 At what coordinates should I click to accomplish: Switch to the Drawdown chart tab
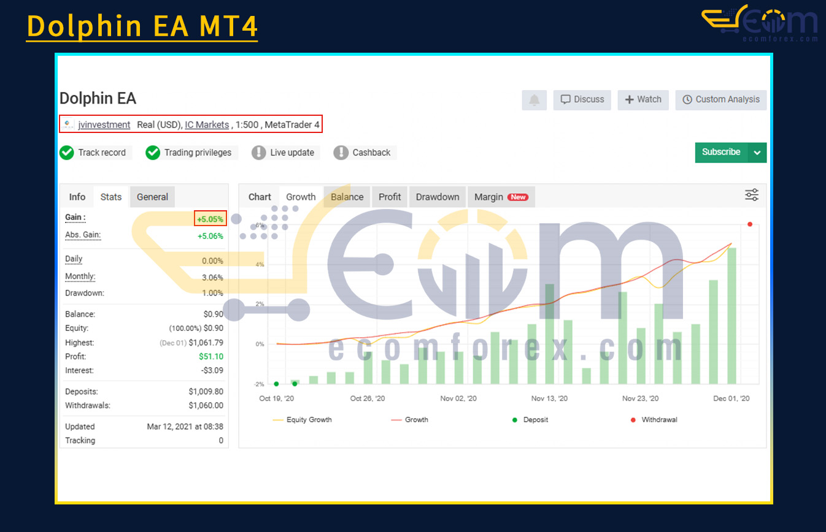tap(438, 197)
